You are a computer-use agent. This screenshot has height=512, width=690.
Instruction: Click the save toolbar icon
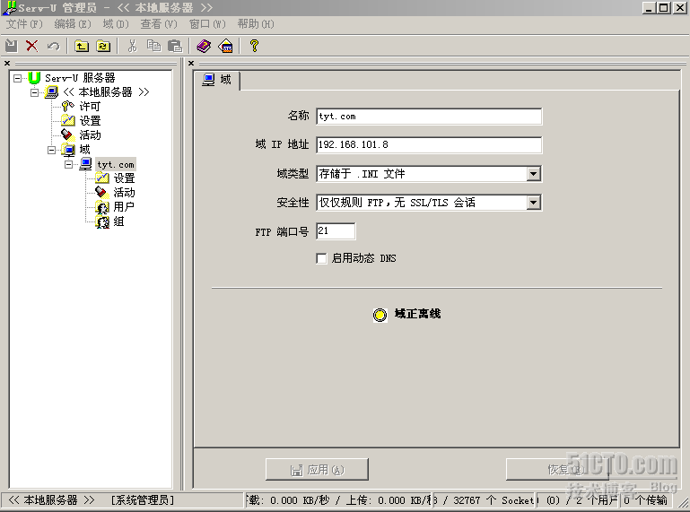pos(11,46)
